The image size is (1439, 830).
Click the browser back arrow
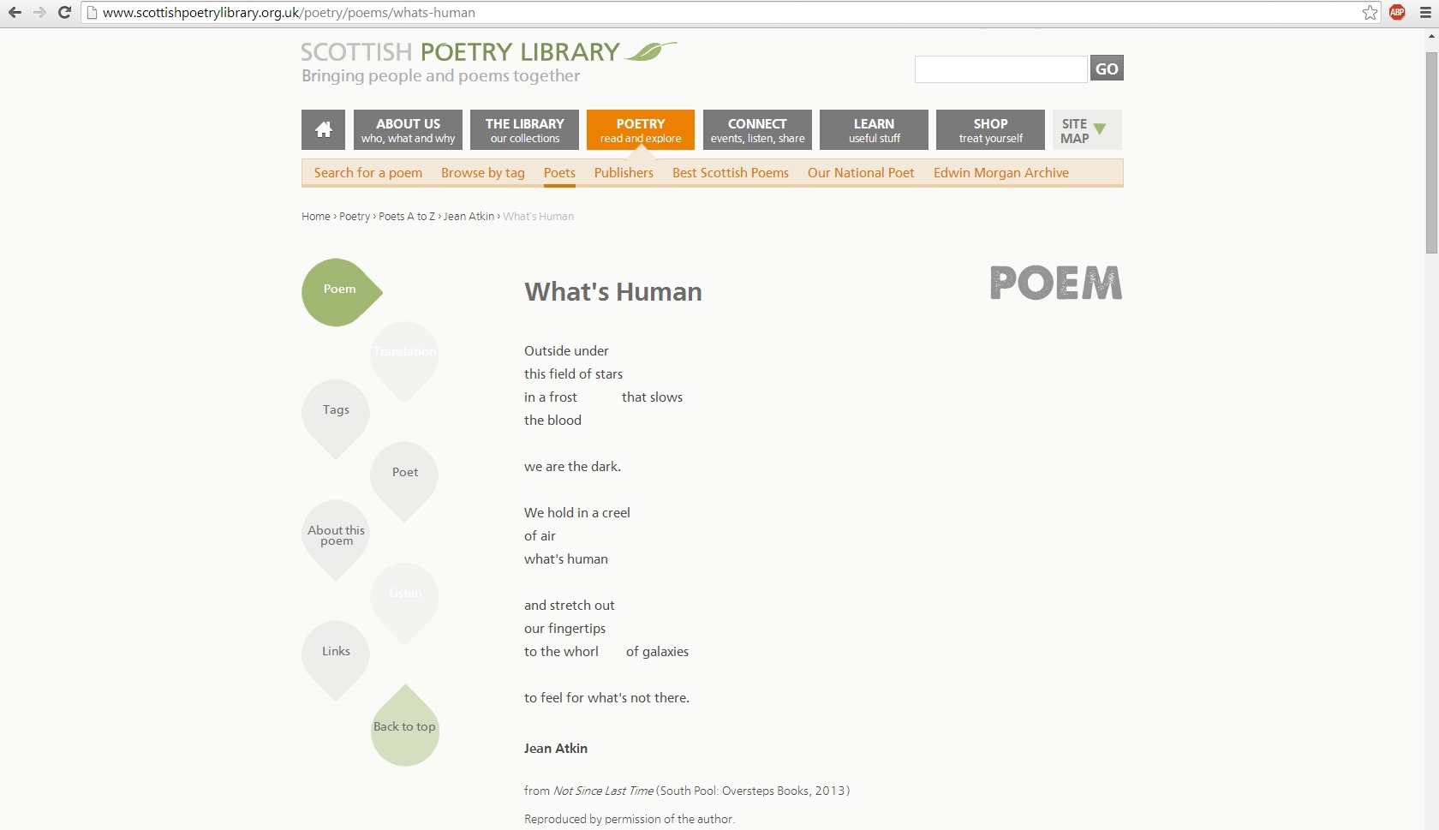coord(15,13)
